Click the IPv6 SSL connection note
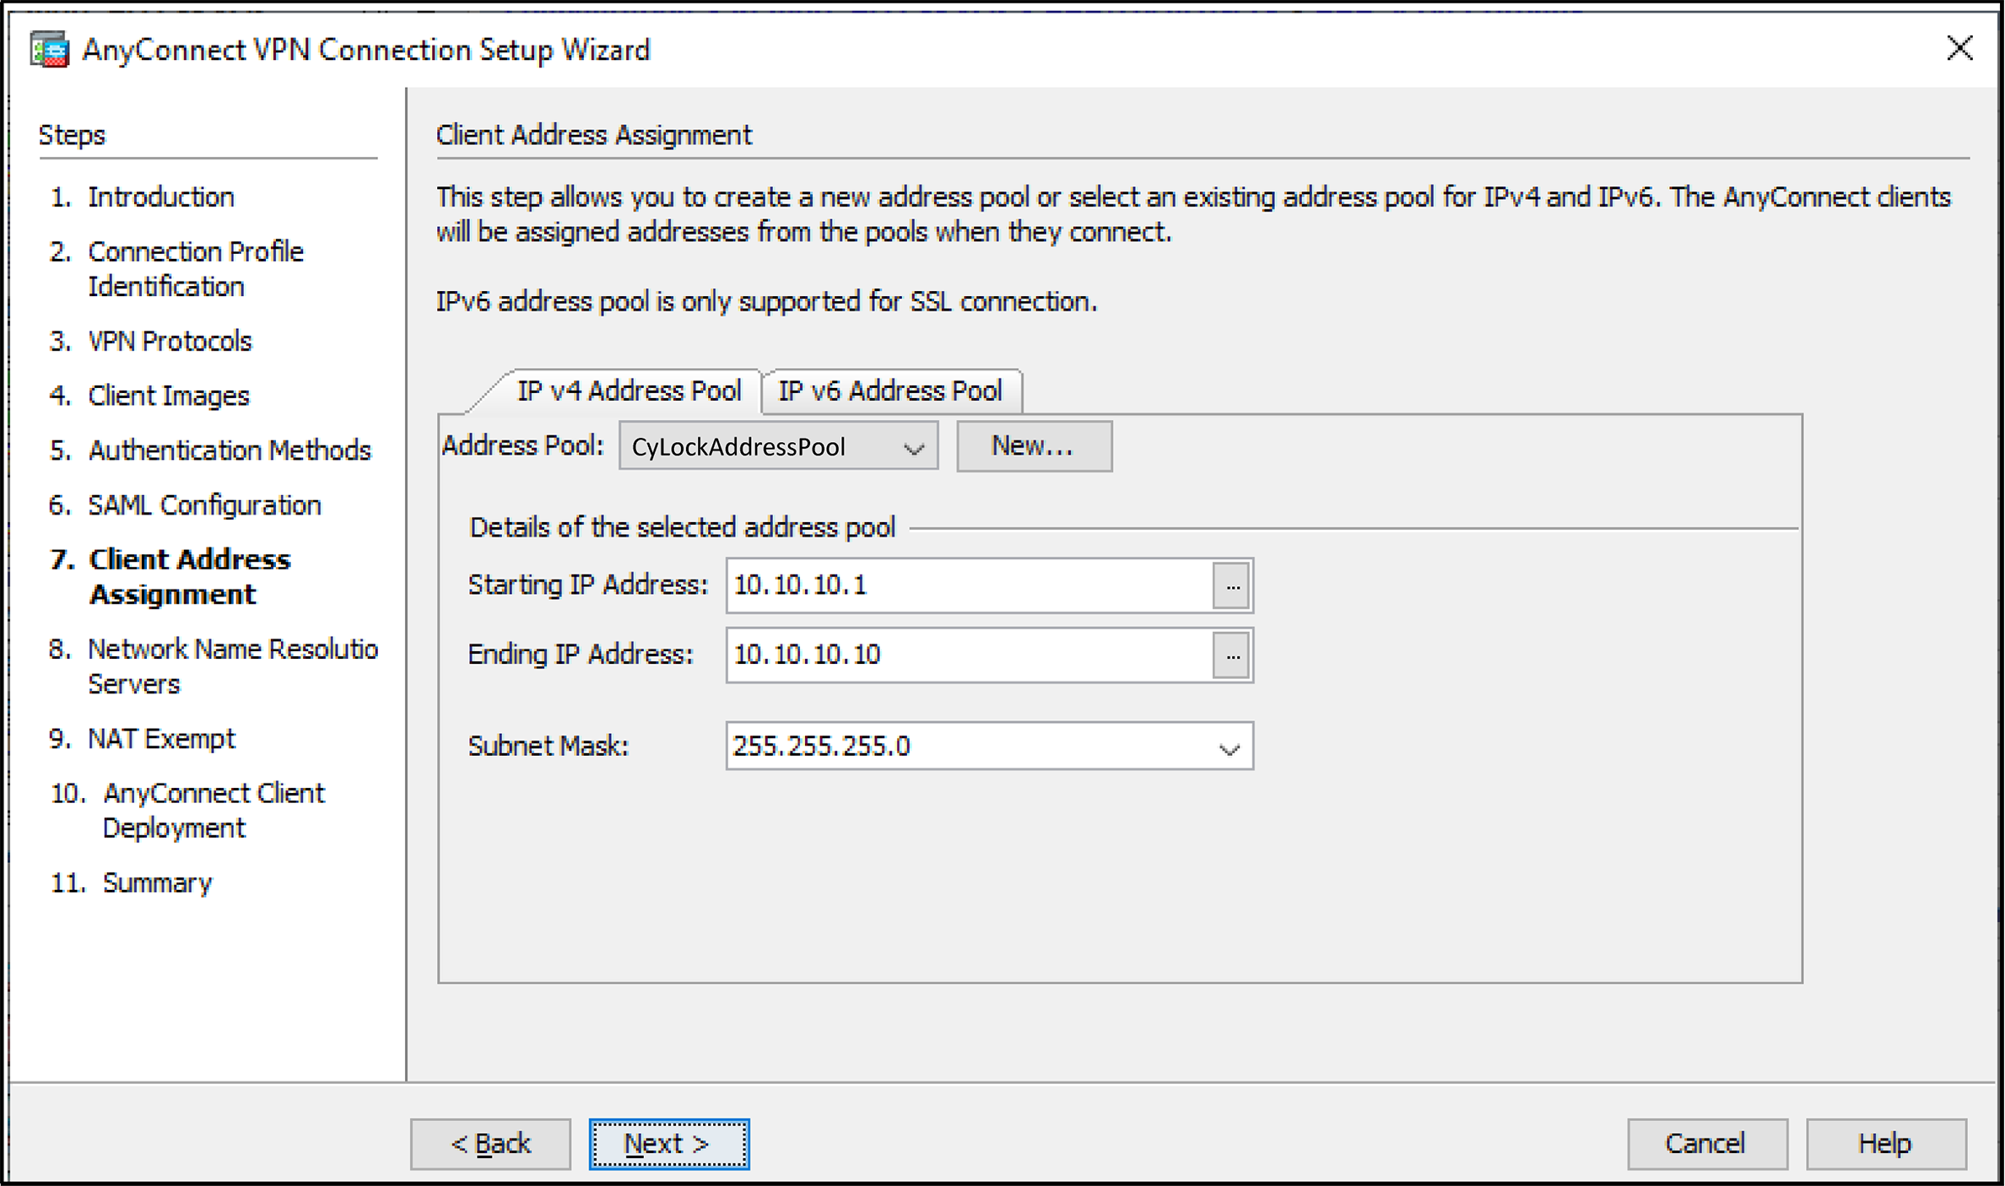Screen dimensions: 2005x1186 point(766,301)
